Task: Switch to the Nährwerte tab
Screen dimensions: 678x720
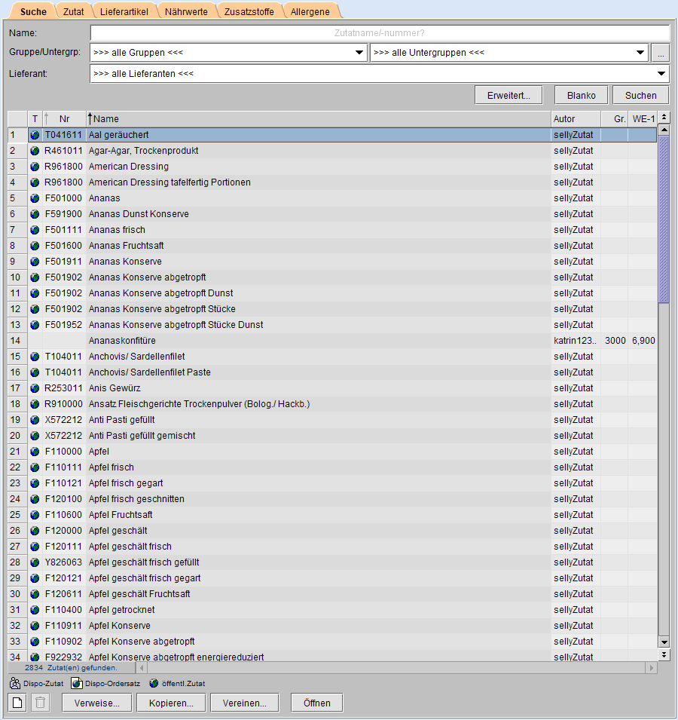Action: (x=185, y=11)
